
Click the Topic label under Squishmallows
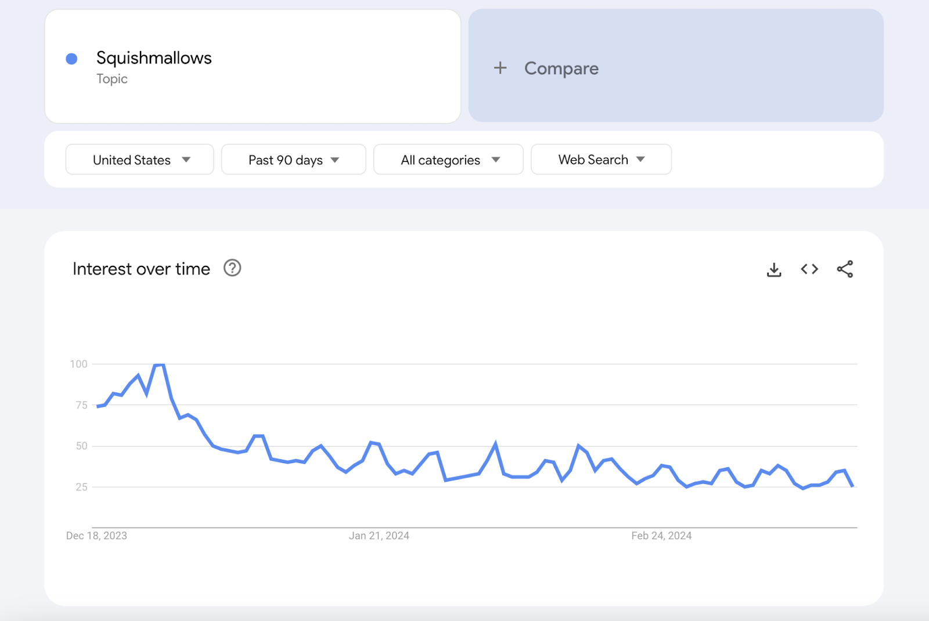112,78
